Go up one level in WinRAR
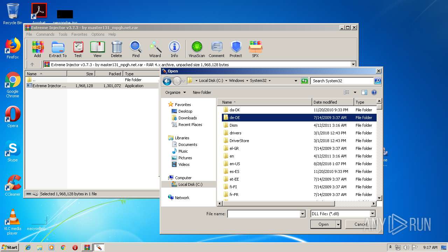The image size is (448, 252). (x=32, y=64)
